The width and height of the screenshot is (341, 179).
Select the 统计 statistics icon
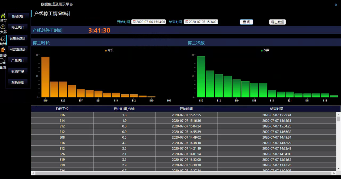(3, 39)
